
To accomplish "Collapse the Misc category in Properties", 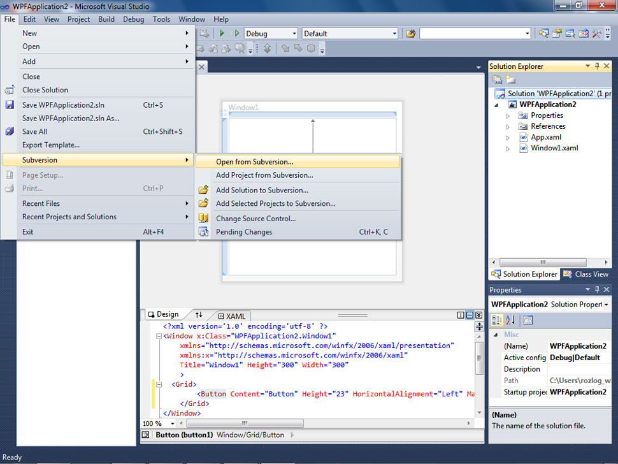I will [x=496, y=335].
